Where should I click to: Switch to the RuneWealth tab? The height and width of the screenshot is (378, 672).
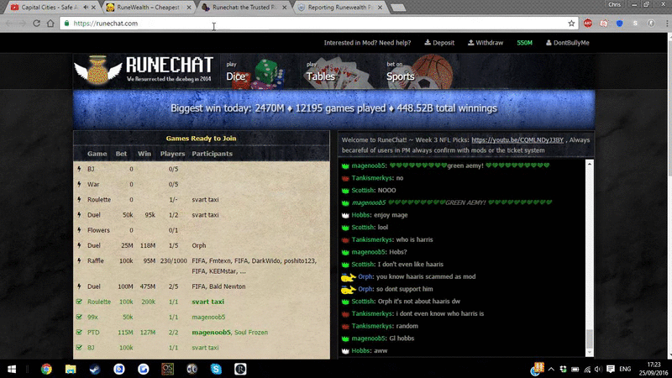click(149, 8)
